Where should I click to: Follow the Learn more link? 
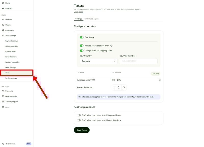click(78, 12)
